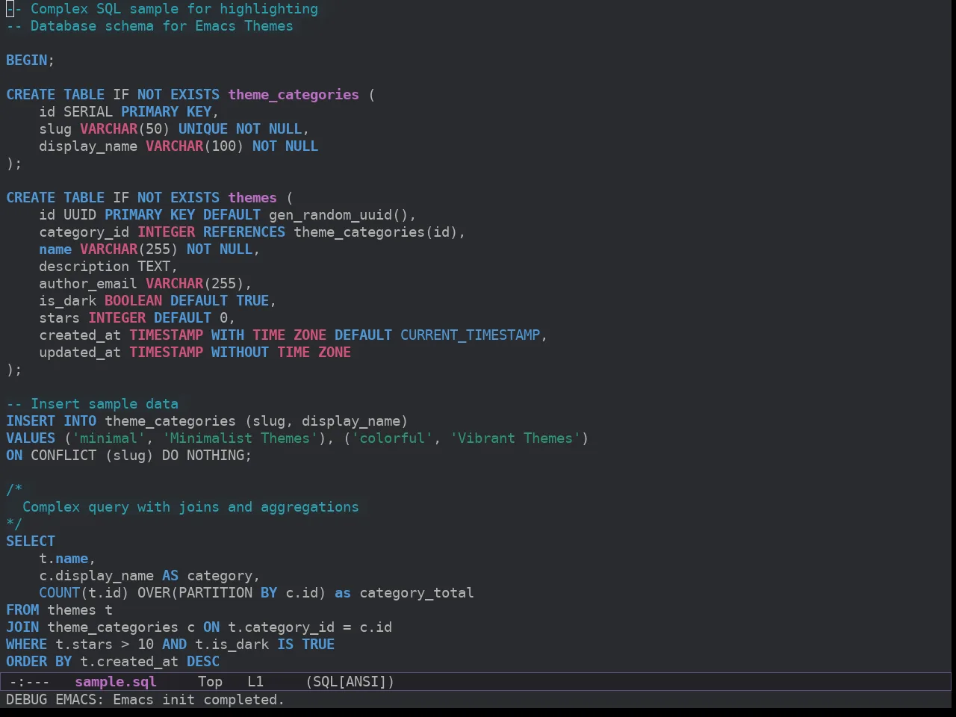Click the t.is_dark condition in WHERE clause
The width and height of the screenshot is (956, 717).
tap(232, 645)
